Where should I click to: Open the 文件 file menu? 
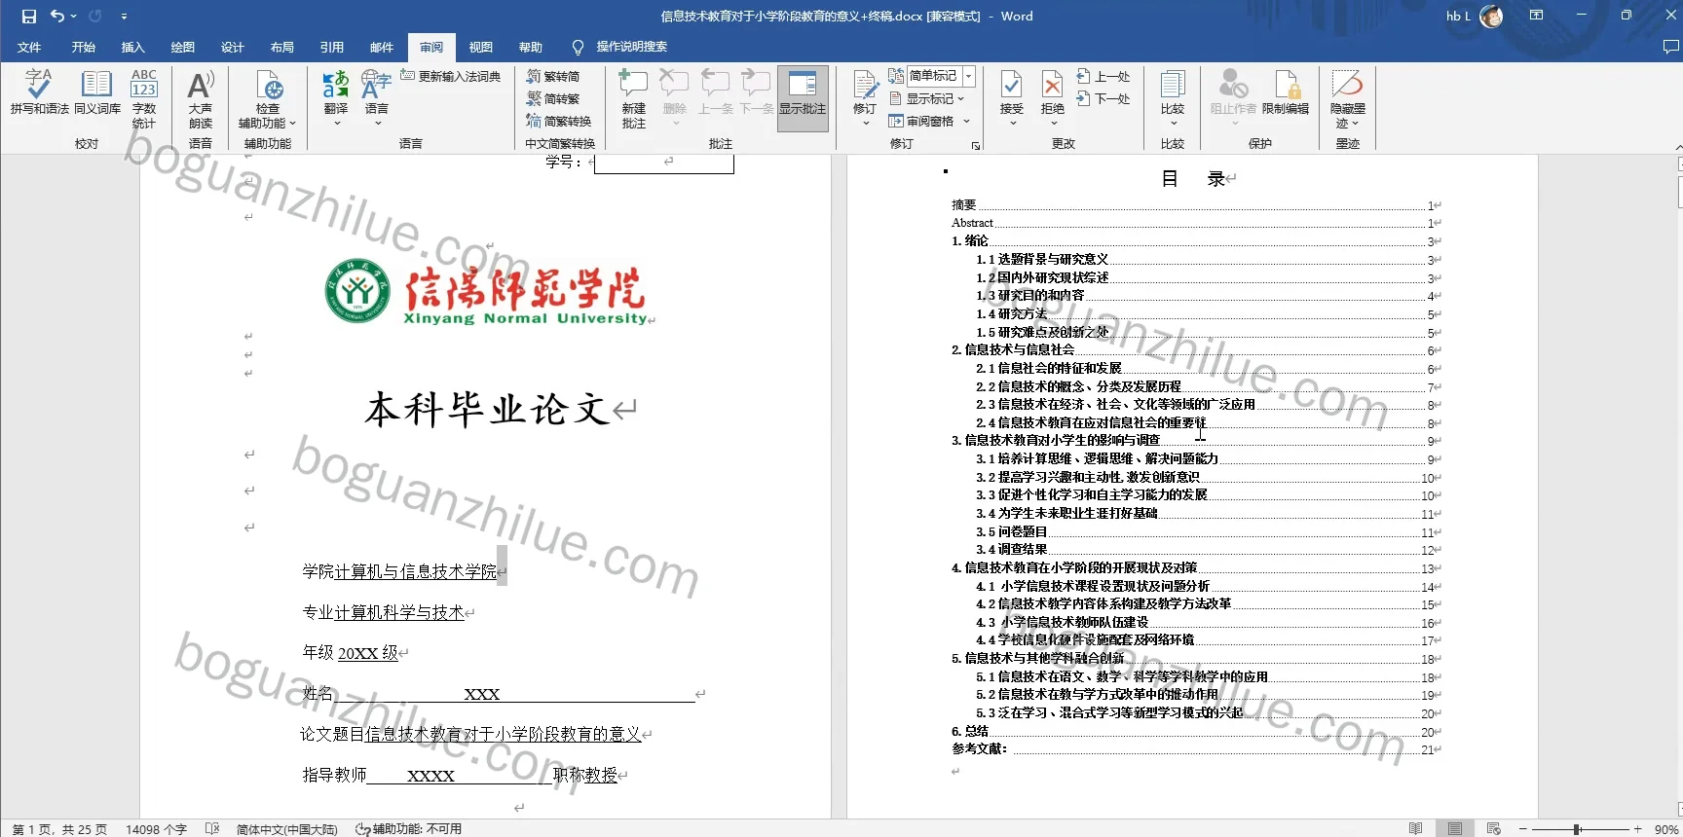29,47
